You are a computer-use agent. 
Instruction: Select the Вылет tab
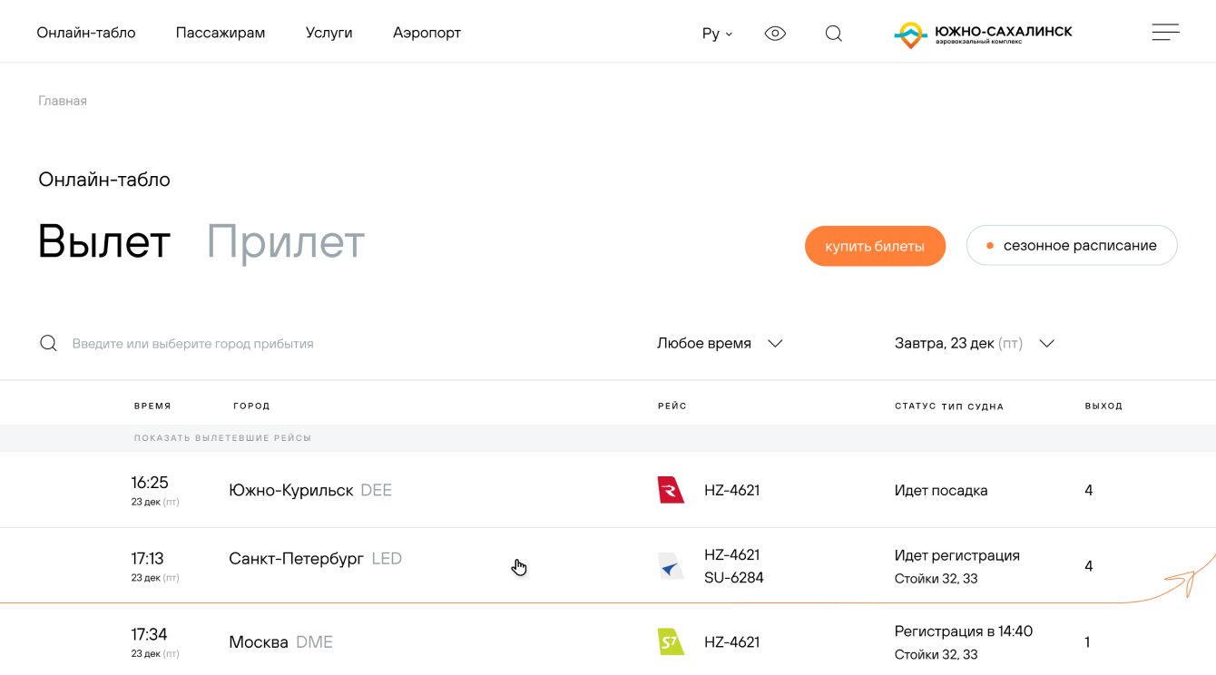tap(104, 242)
